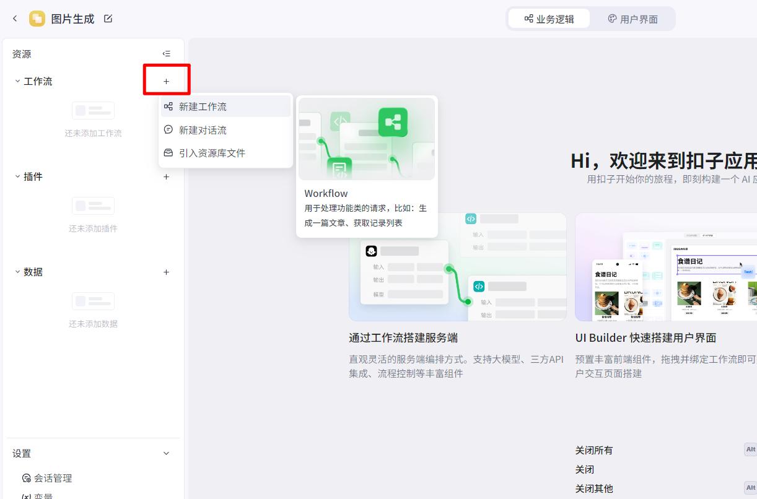Click the Workflow tooltip preview image
The width and height of the screenshot is (757, 499).
click(x=366, y=138)
